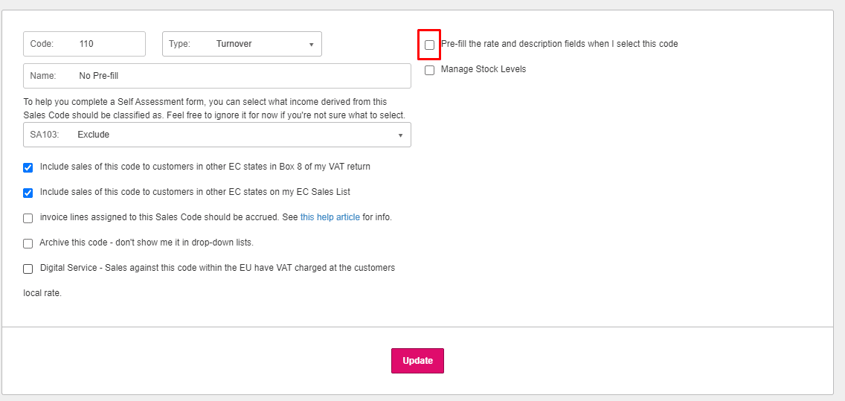Click the 'Manage Stock Levels' label text
The width and height of the screenshot is (845, 401).
pyautogui.click(x=483, y=69)
